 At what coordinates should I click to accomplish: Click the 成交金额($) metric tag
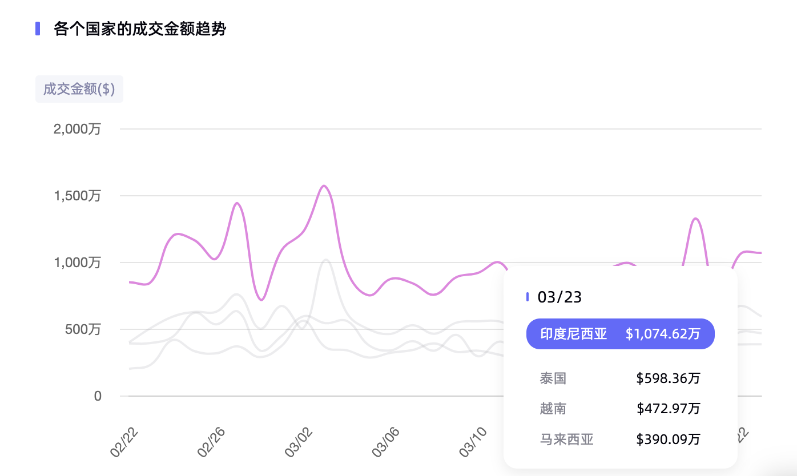click(x=79, y=90)
